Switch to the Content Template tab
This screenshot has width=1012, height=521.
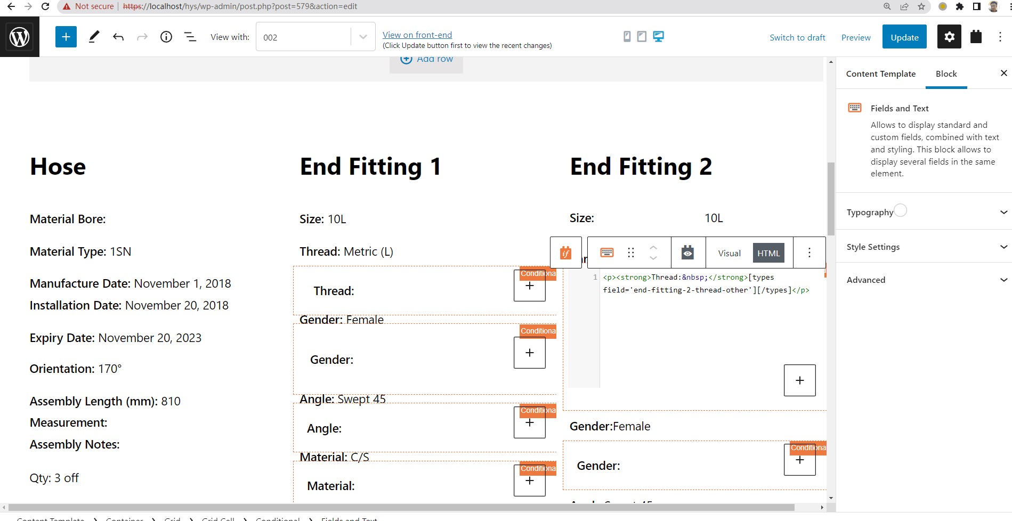(880, 74)
